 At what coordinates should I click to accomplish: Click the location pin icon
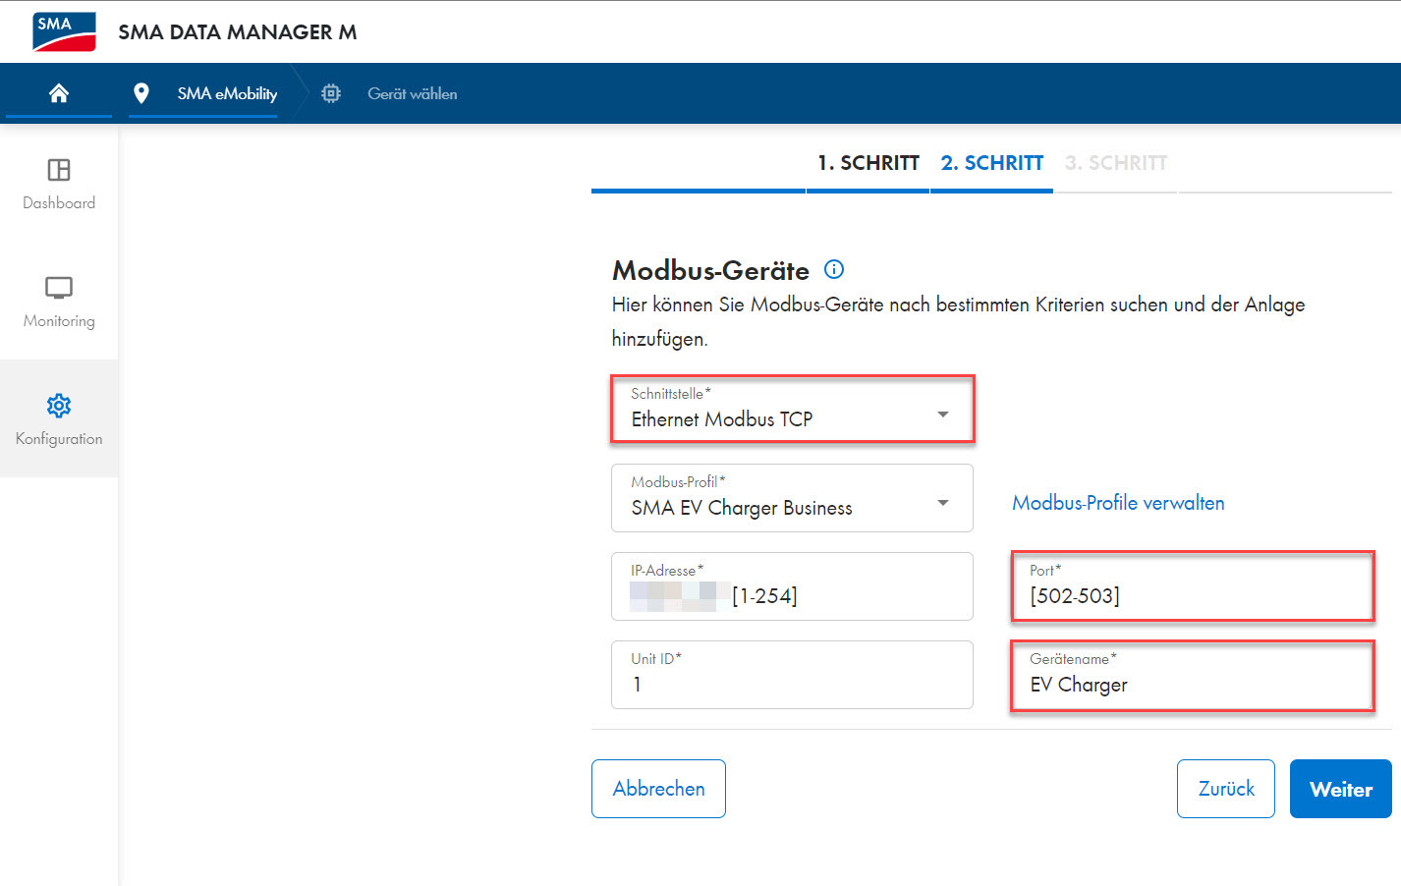pyautogui.click(x=141, y=93)
